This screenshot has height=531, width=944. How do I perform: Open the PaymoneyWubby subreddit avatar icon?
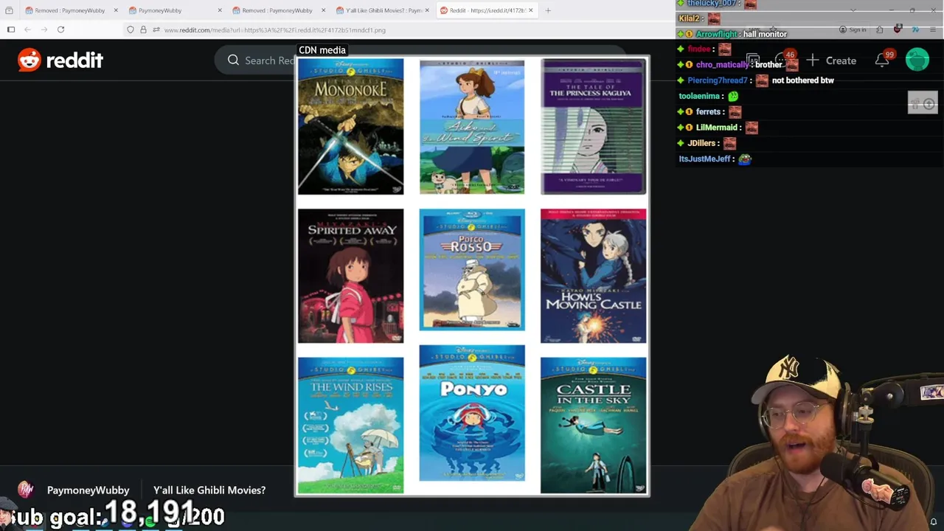tap(26, 490)
